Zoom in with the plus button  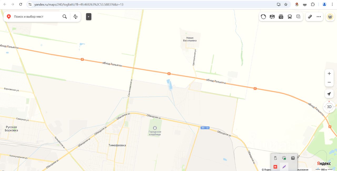[x=329, y=73]
